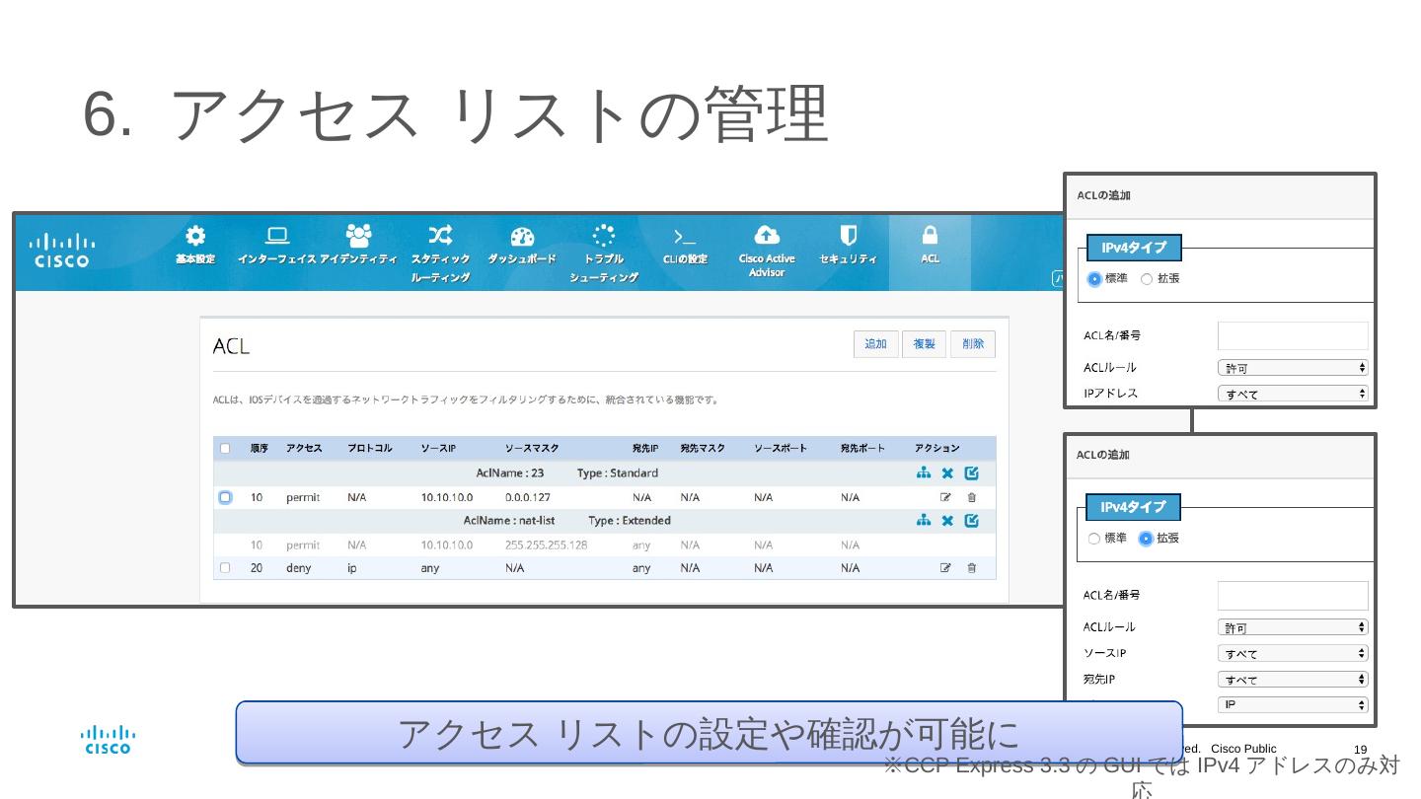Viewport: 1421px width, 799px height.
Task: Select 拡張 radio in the lower ACLの追加 dialog
Action: [x=1146, y=539]
